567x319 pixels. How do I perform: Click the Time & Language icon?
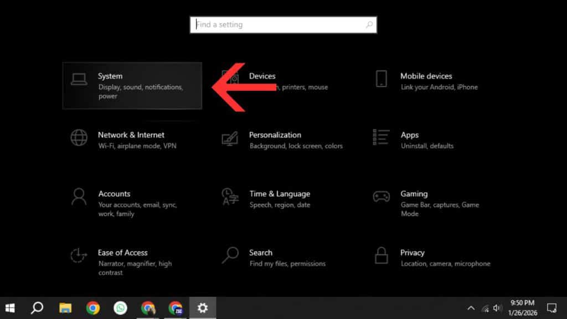click(x=230, y=196)
